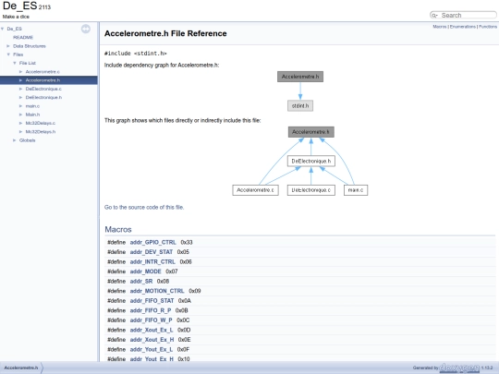This screenshot has width=499, height=374.
Task: Jump to the Enumerations section link
Action: [x=462, y=27]
